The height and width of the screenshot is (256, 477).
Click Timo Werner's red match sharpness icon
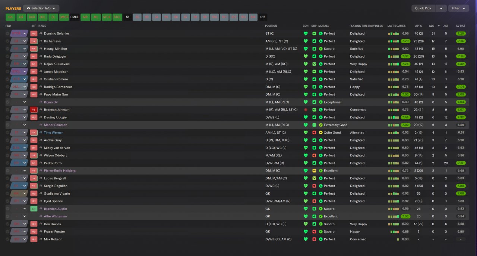coord(314,132)
